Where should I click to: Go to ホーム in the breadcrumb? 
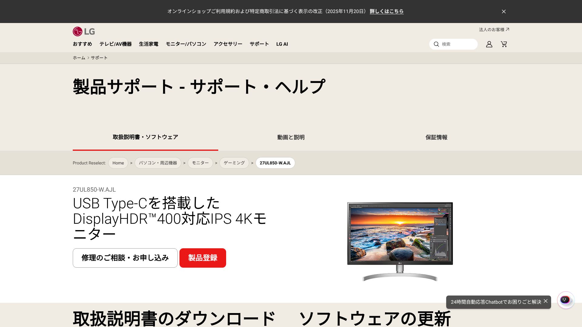pyautogui.click(x=79, y=58)
